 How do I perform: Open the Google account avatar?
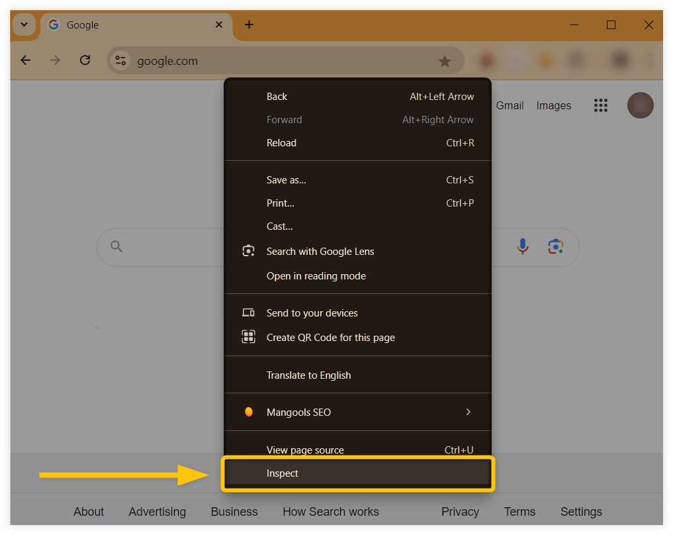(x=641, y=105)
